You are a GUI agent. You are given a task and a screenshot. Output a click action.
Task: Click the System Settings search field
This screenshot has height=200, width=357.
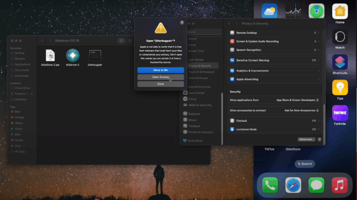(x=204, y=32)
